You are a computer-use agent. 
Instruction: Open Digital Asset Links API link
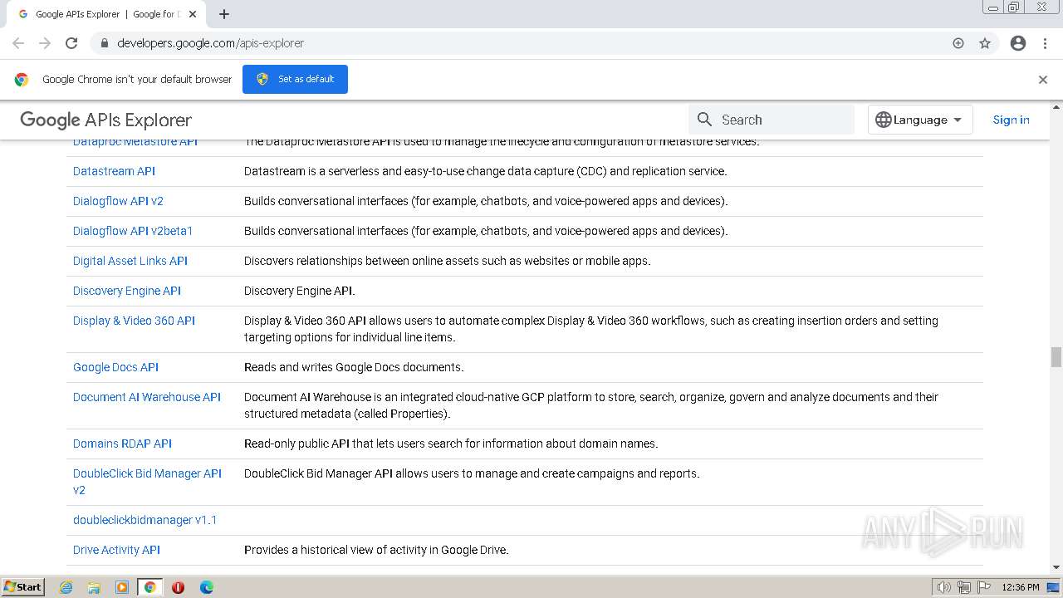(x=130, y=261)
